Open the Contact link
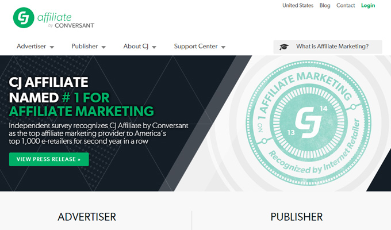Screen dimensions: 391x230 pyautogui.click(x=346, y=6)
